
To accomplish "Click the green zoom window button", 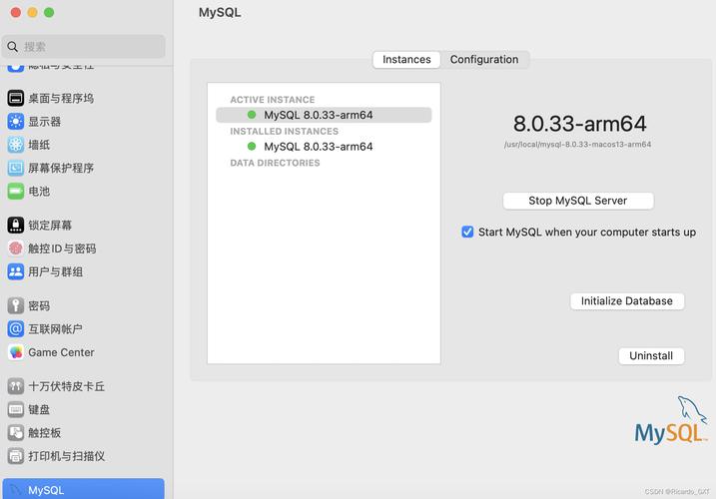I will pos(49,12).
